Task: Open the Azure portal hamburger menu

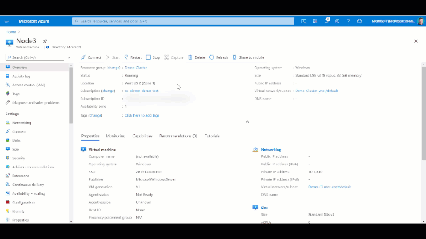Action: coord(6,21)
